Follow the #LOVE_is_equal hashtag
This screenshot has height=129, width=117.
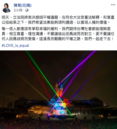[x=15, y=45]
